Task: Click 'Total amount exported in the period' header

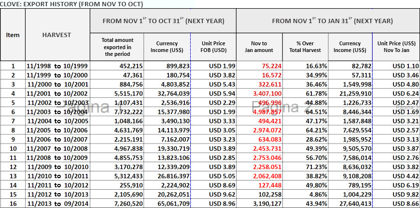Action: click(117, 47)
